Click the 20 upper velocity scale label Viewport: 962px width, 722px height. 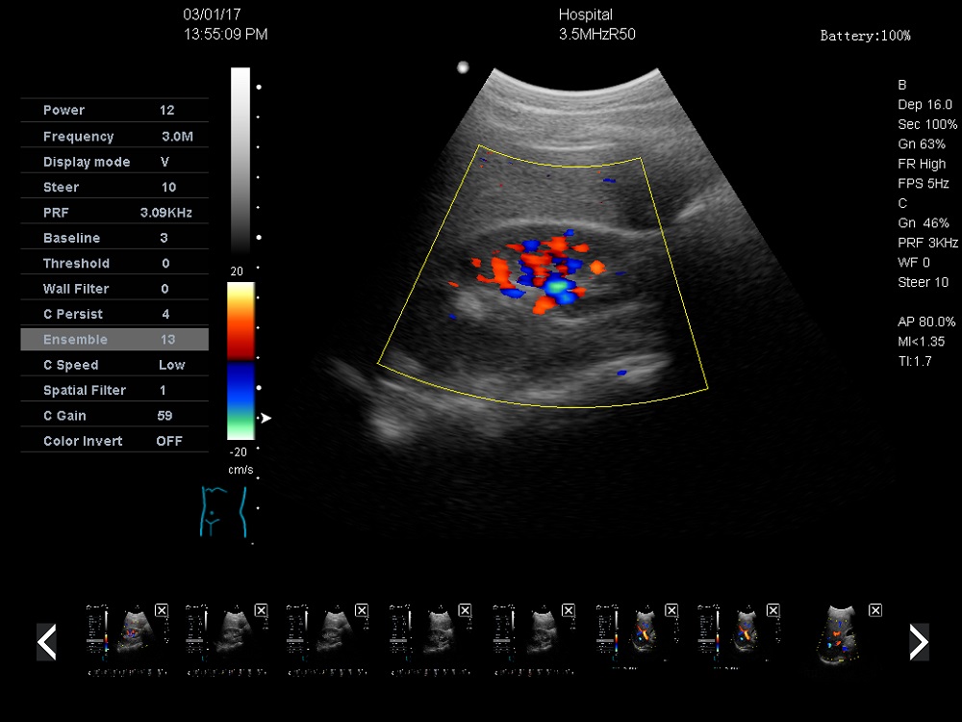click(x=237, y=271)
